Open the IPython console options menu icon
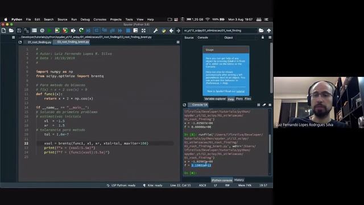 coord(270,105)
